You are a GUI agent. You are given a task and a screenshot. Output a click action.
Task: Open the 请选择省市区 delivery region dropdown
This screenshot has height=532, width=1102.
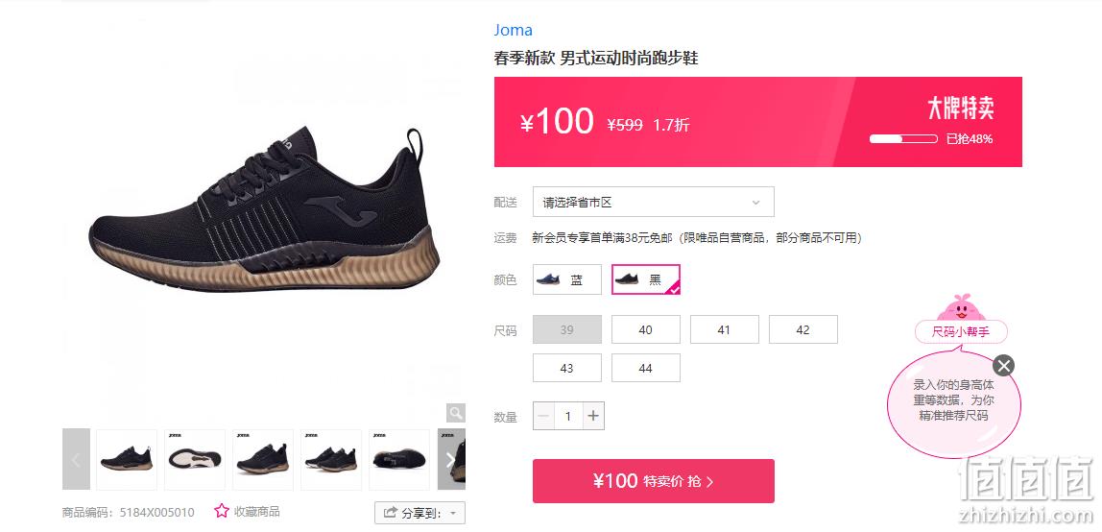[654, 203]
